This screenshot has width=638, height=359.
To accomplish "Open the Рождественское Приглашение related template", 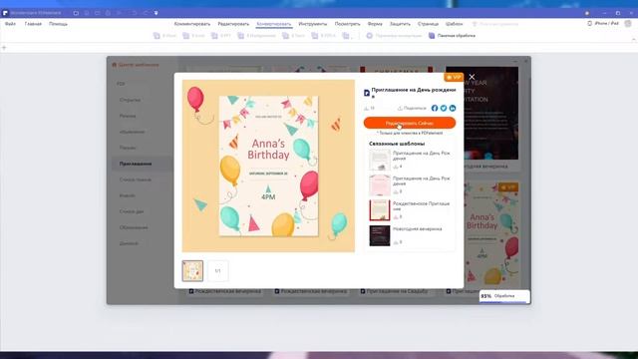I will 411,210.
